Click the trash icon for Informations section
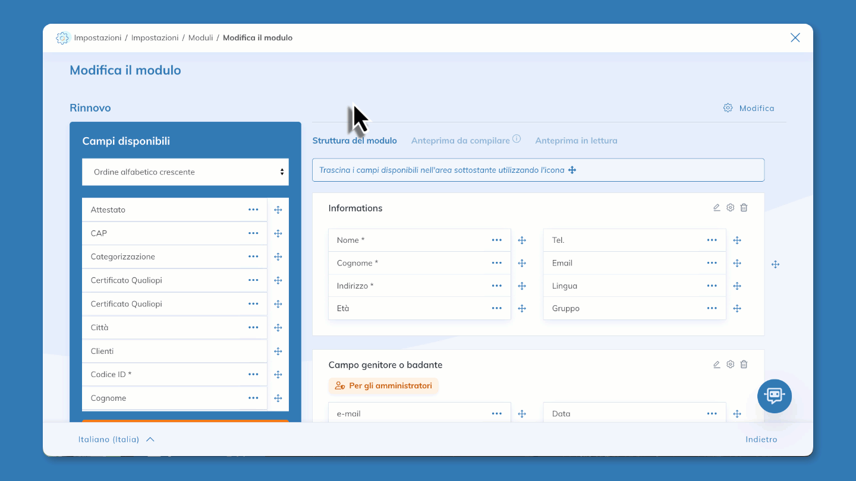Screen dimensions: 856x481 click(744, 208)
